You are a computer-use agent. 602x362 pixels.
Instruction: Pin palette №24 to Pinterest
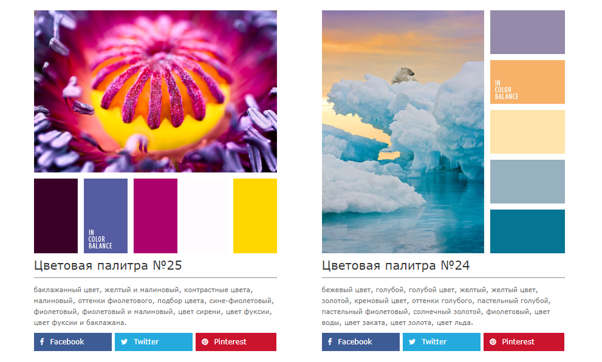(524, 342)
